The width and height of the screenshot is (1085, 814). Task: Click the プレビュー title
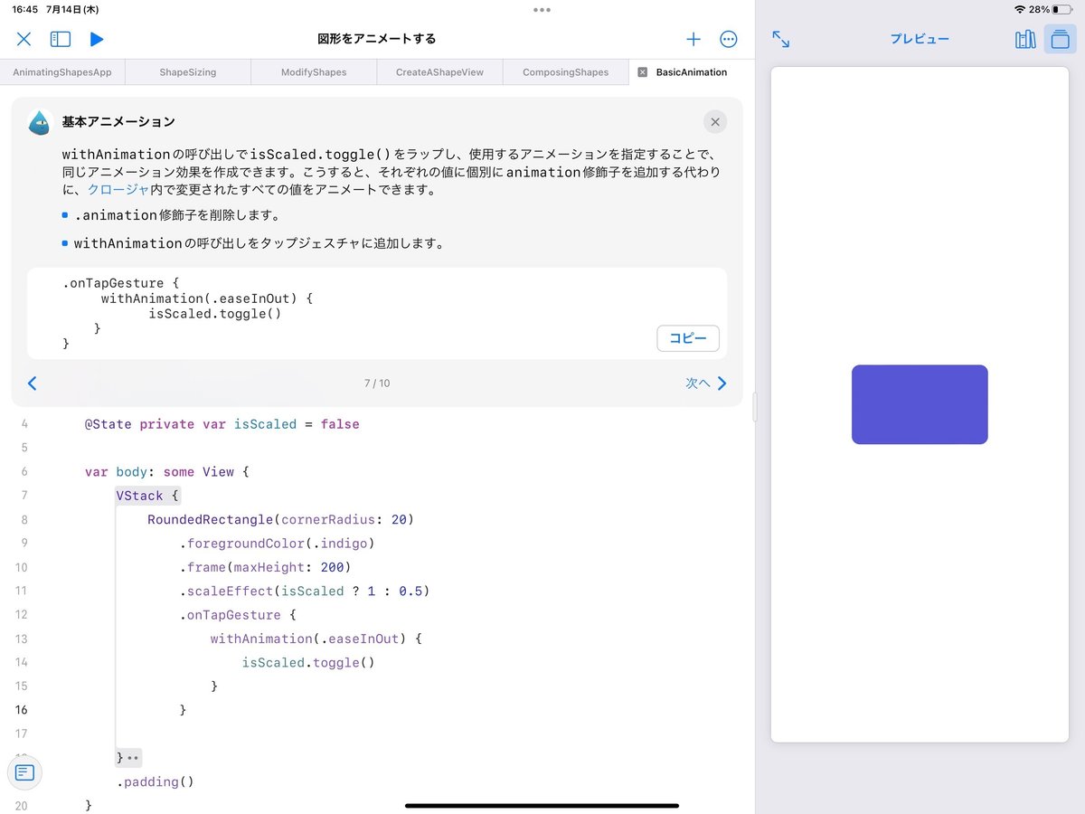(x=920, y=39)
